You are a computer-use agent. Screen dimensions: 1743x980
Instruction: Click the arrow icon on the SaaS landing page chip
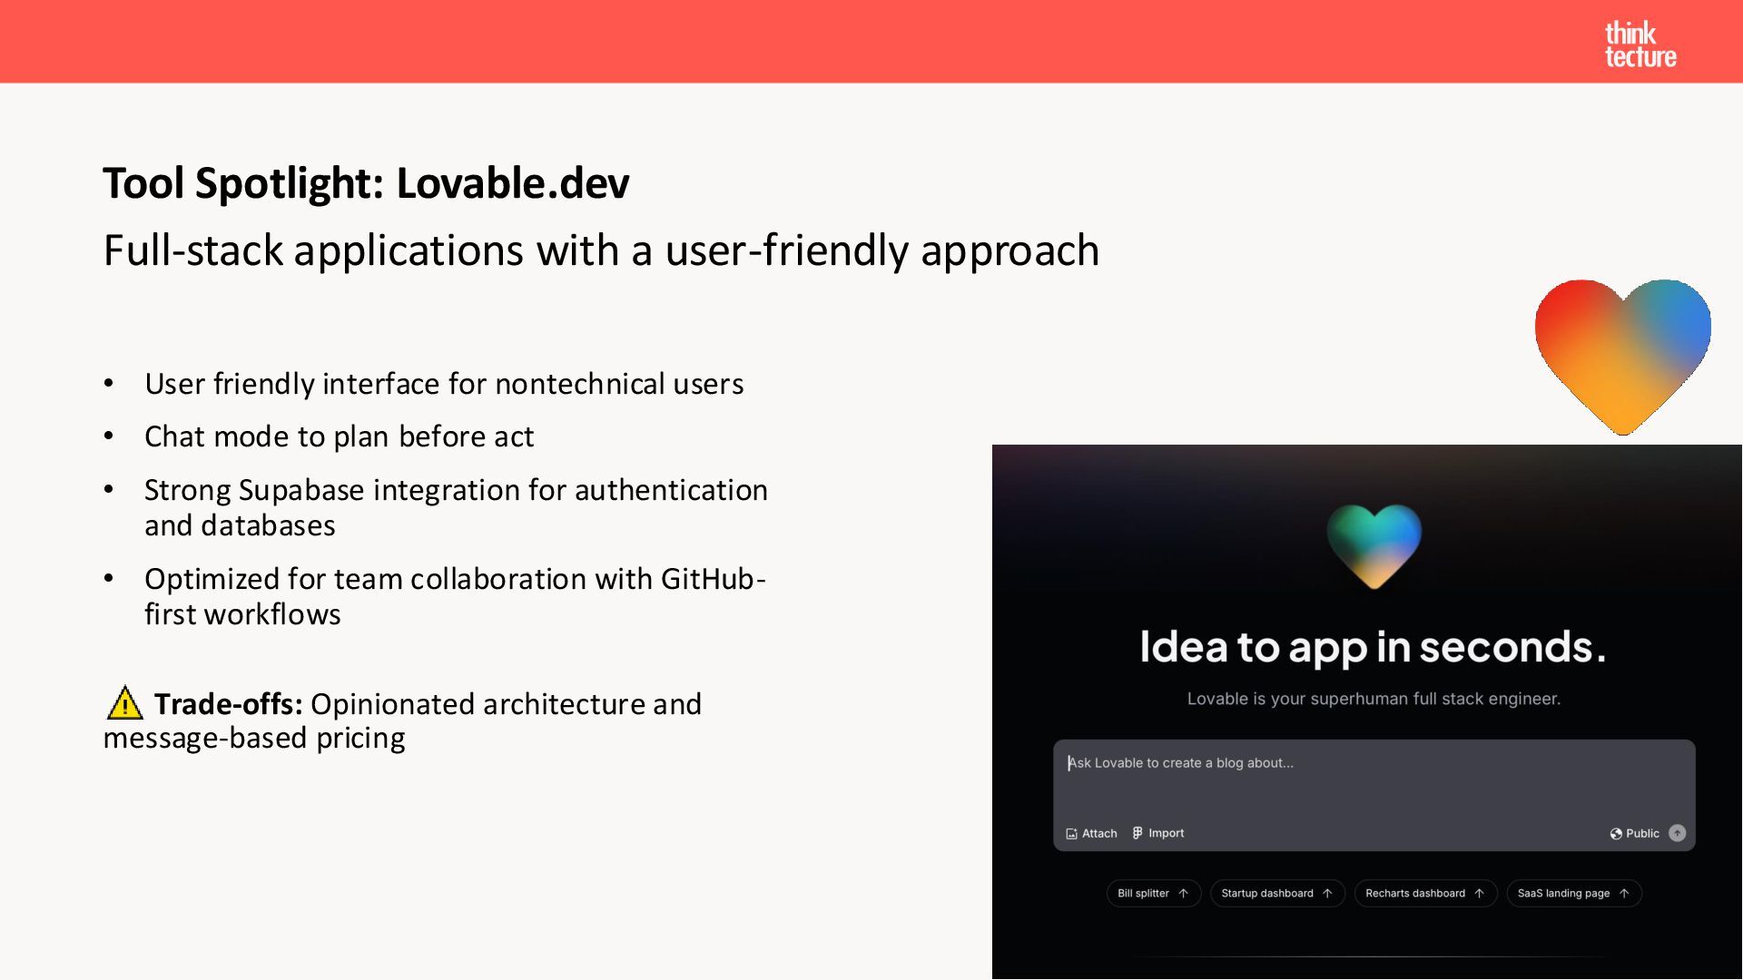tap(1624, 894)
